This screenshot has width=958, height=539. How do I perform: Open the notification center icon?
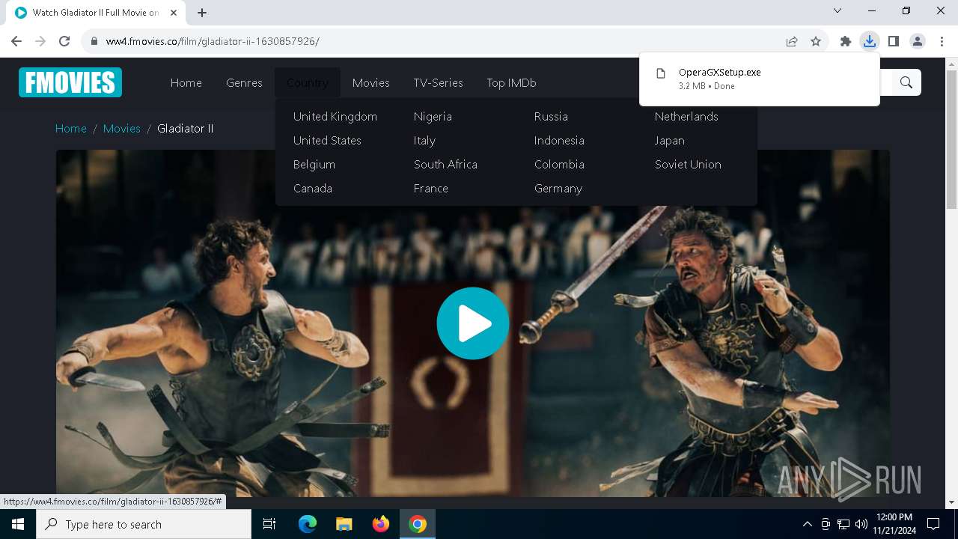coord(933,524)
